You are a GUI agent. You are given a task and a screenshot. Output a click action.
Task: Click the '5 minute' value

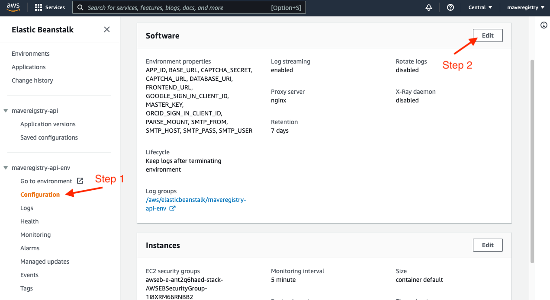pos(283,280)
